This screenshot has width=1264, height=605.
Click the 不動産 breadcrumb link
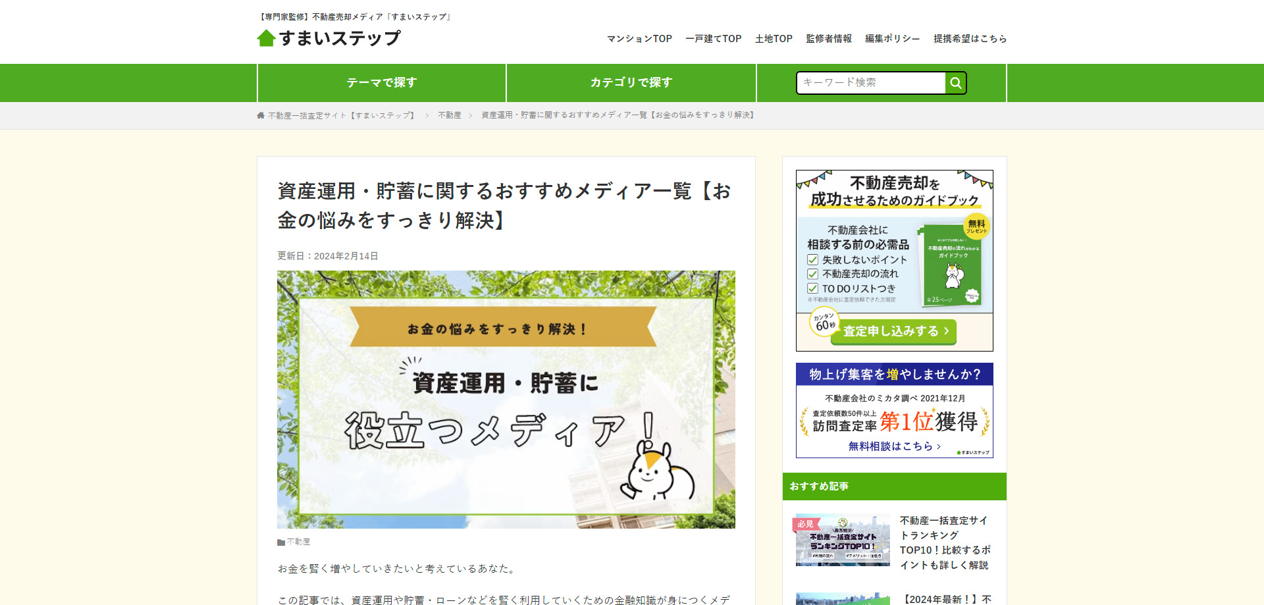pyautogui.click(x=450, y=115)
